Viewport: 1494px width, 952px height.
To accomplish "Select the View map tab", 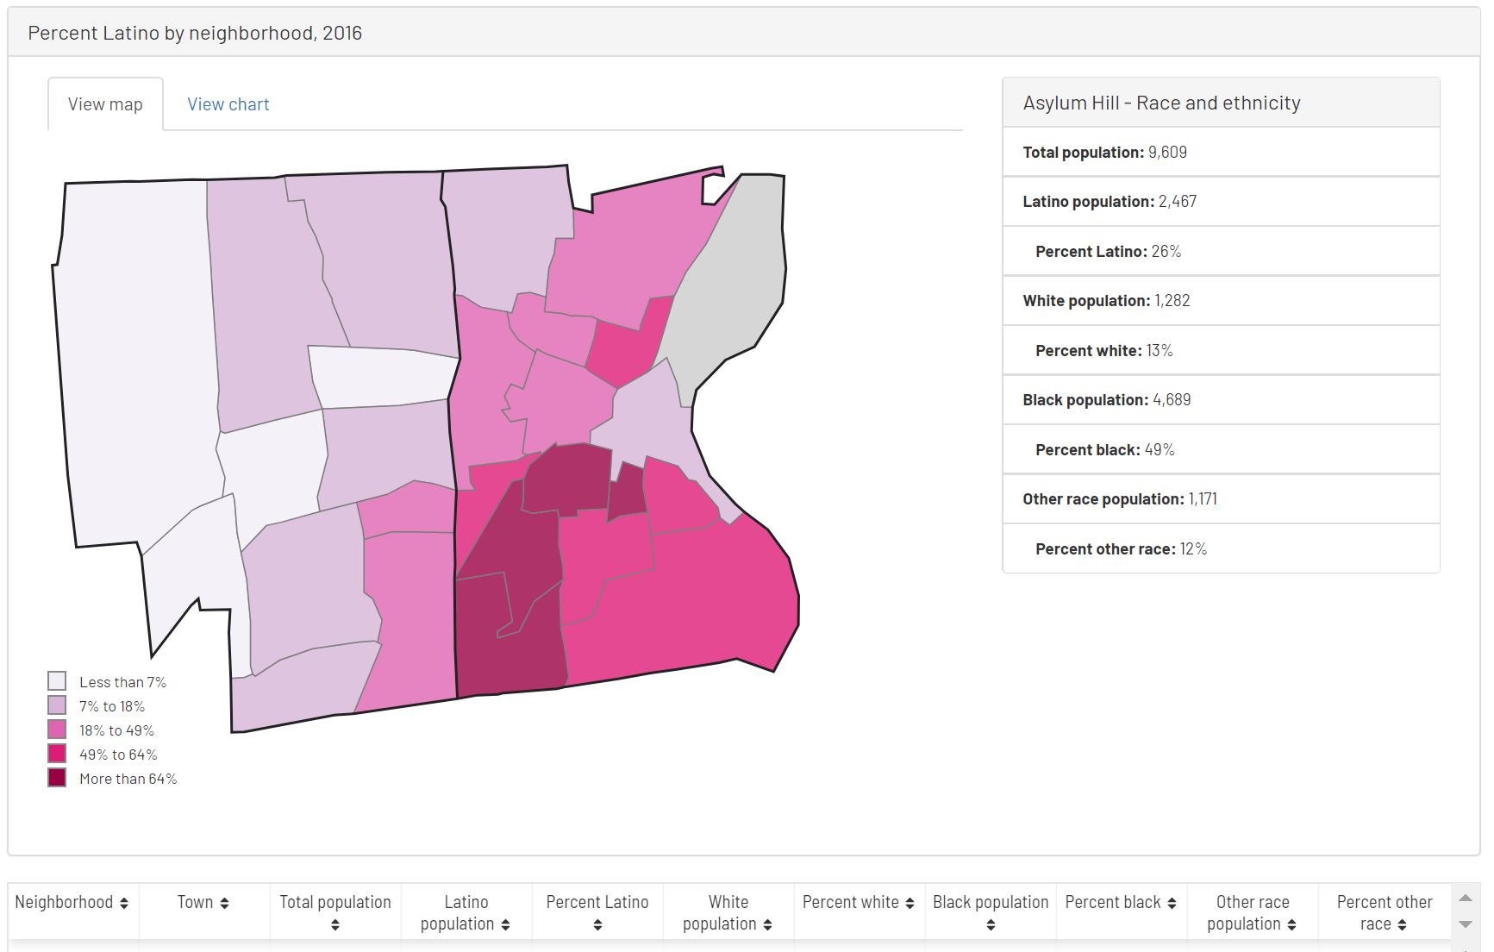I will [x=104, y=103].
